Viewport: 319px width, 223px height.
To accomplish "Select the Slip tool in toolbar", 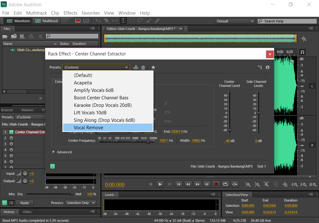I will click(x=115, y=21).
